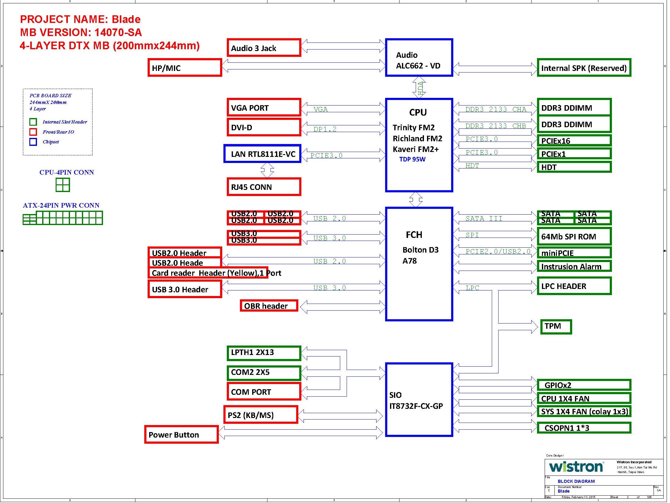
Task: Click the blue Chipset legend square
Action: point(33,142)
